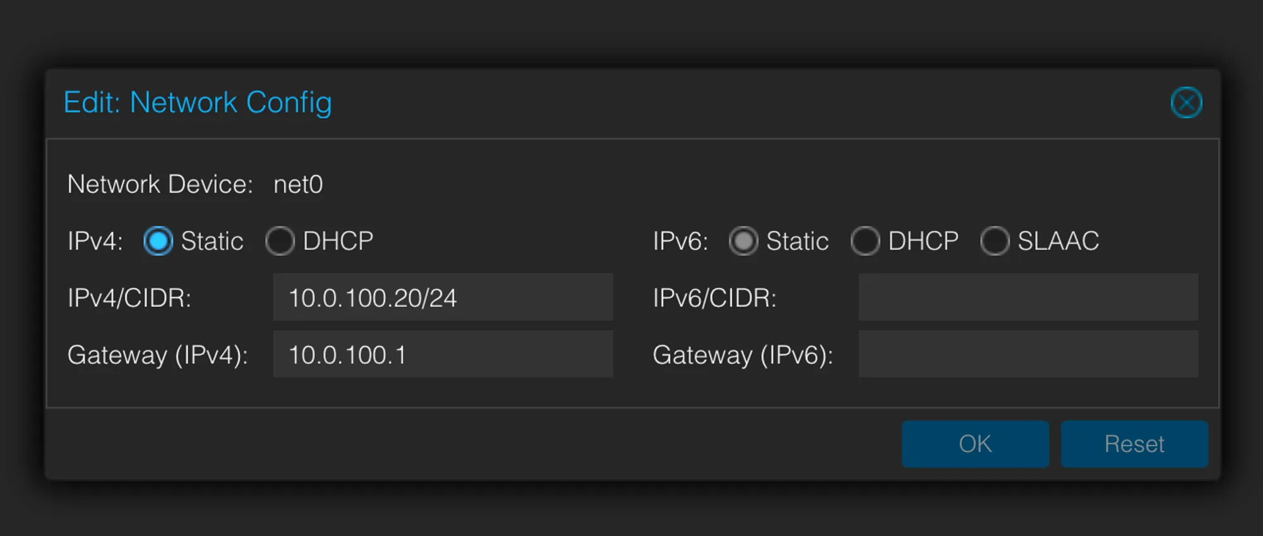This screenshot has width=1263, height=536.
Task: Enable DHCP for IPv6
Action: 866,241
